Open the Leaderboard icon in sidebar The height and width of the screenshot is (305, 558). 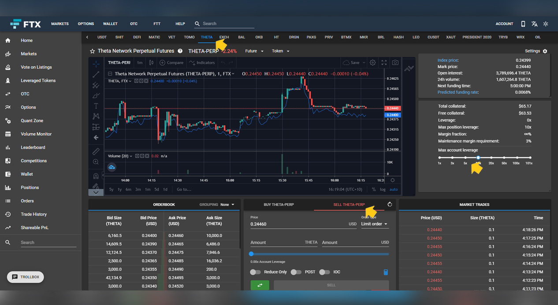[x=8, y=148]
